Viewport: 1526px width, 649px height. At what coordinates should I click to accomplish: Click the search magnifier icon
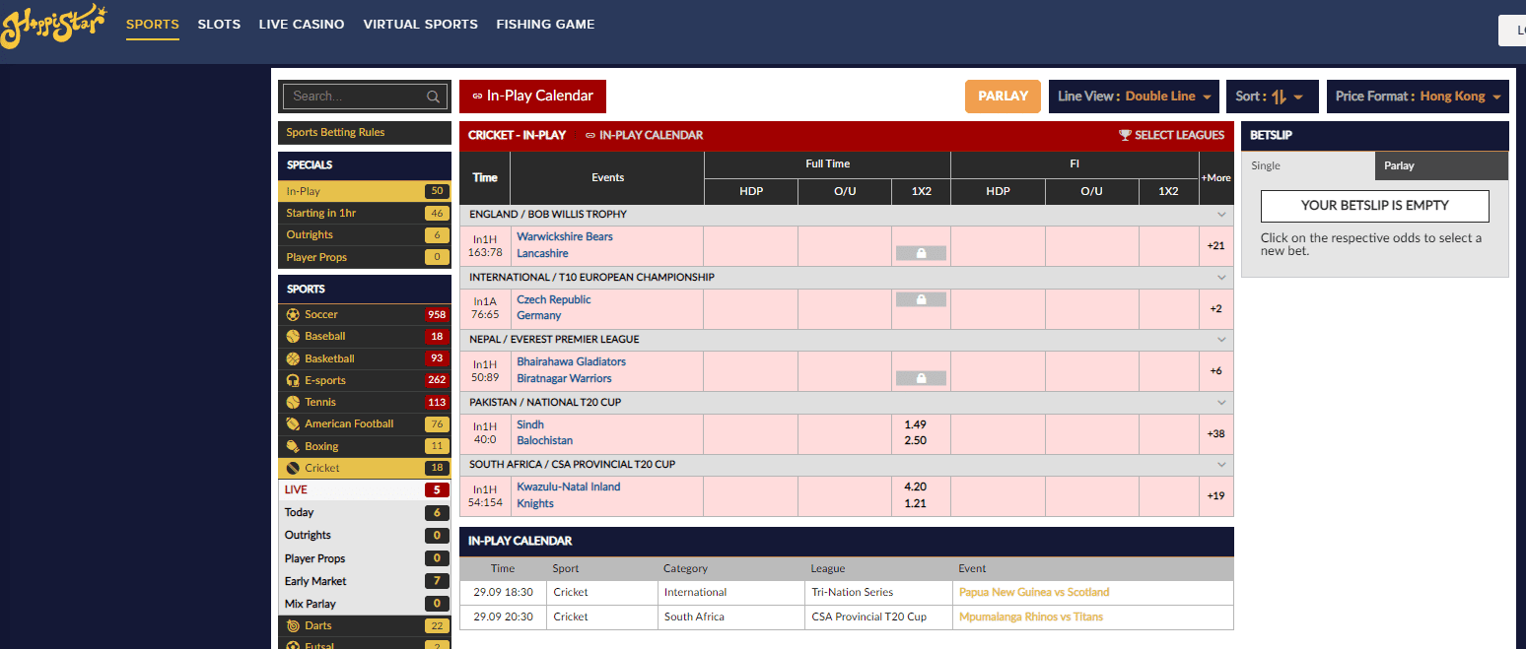433,97
